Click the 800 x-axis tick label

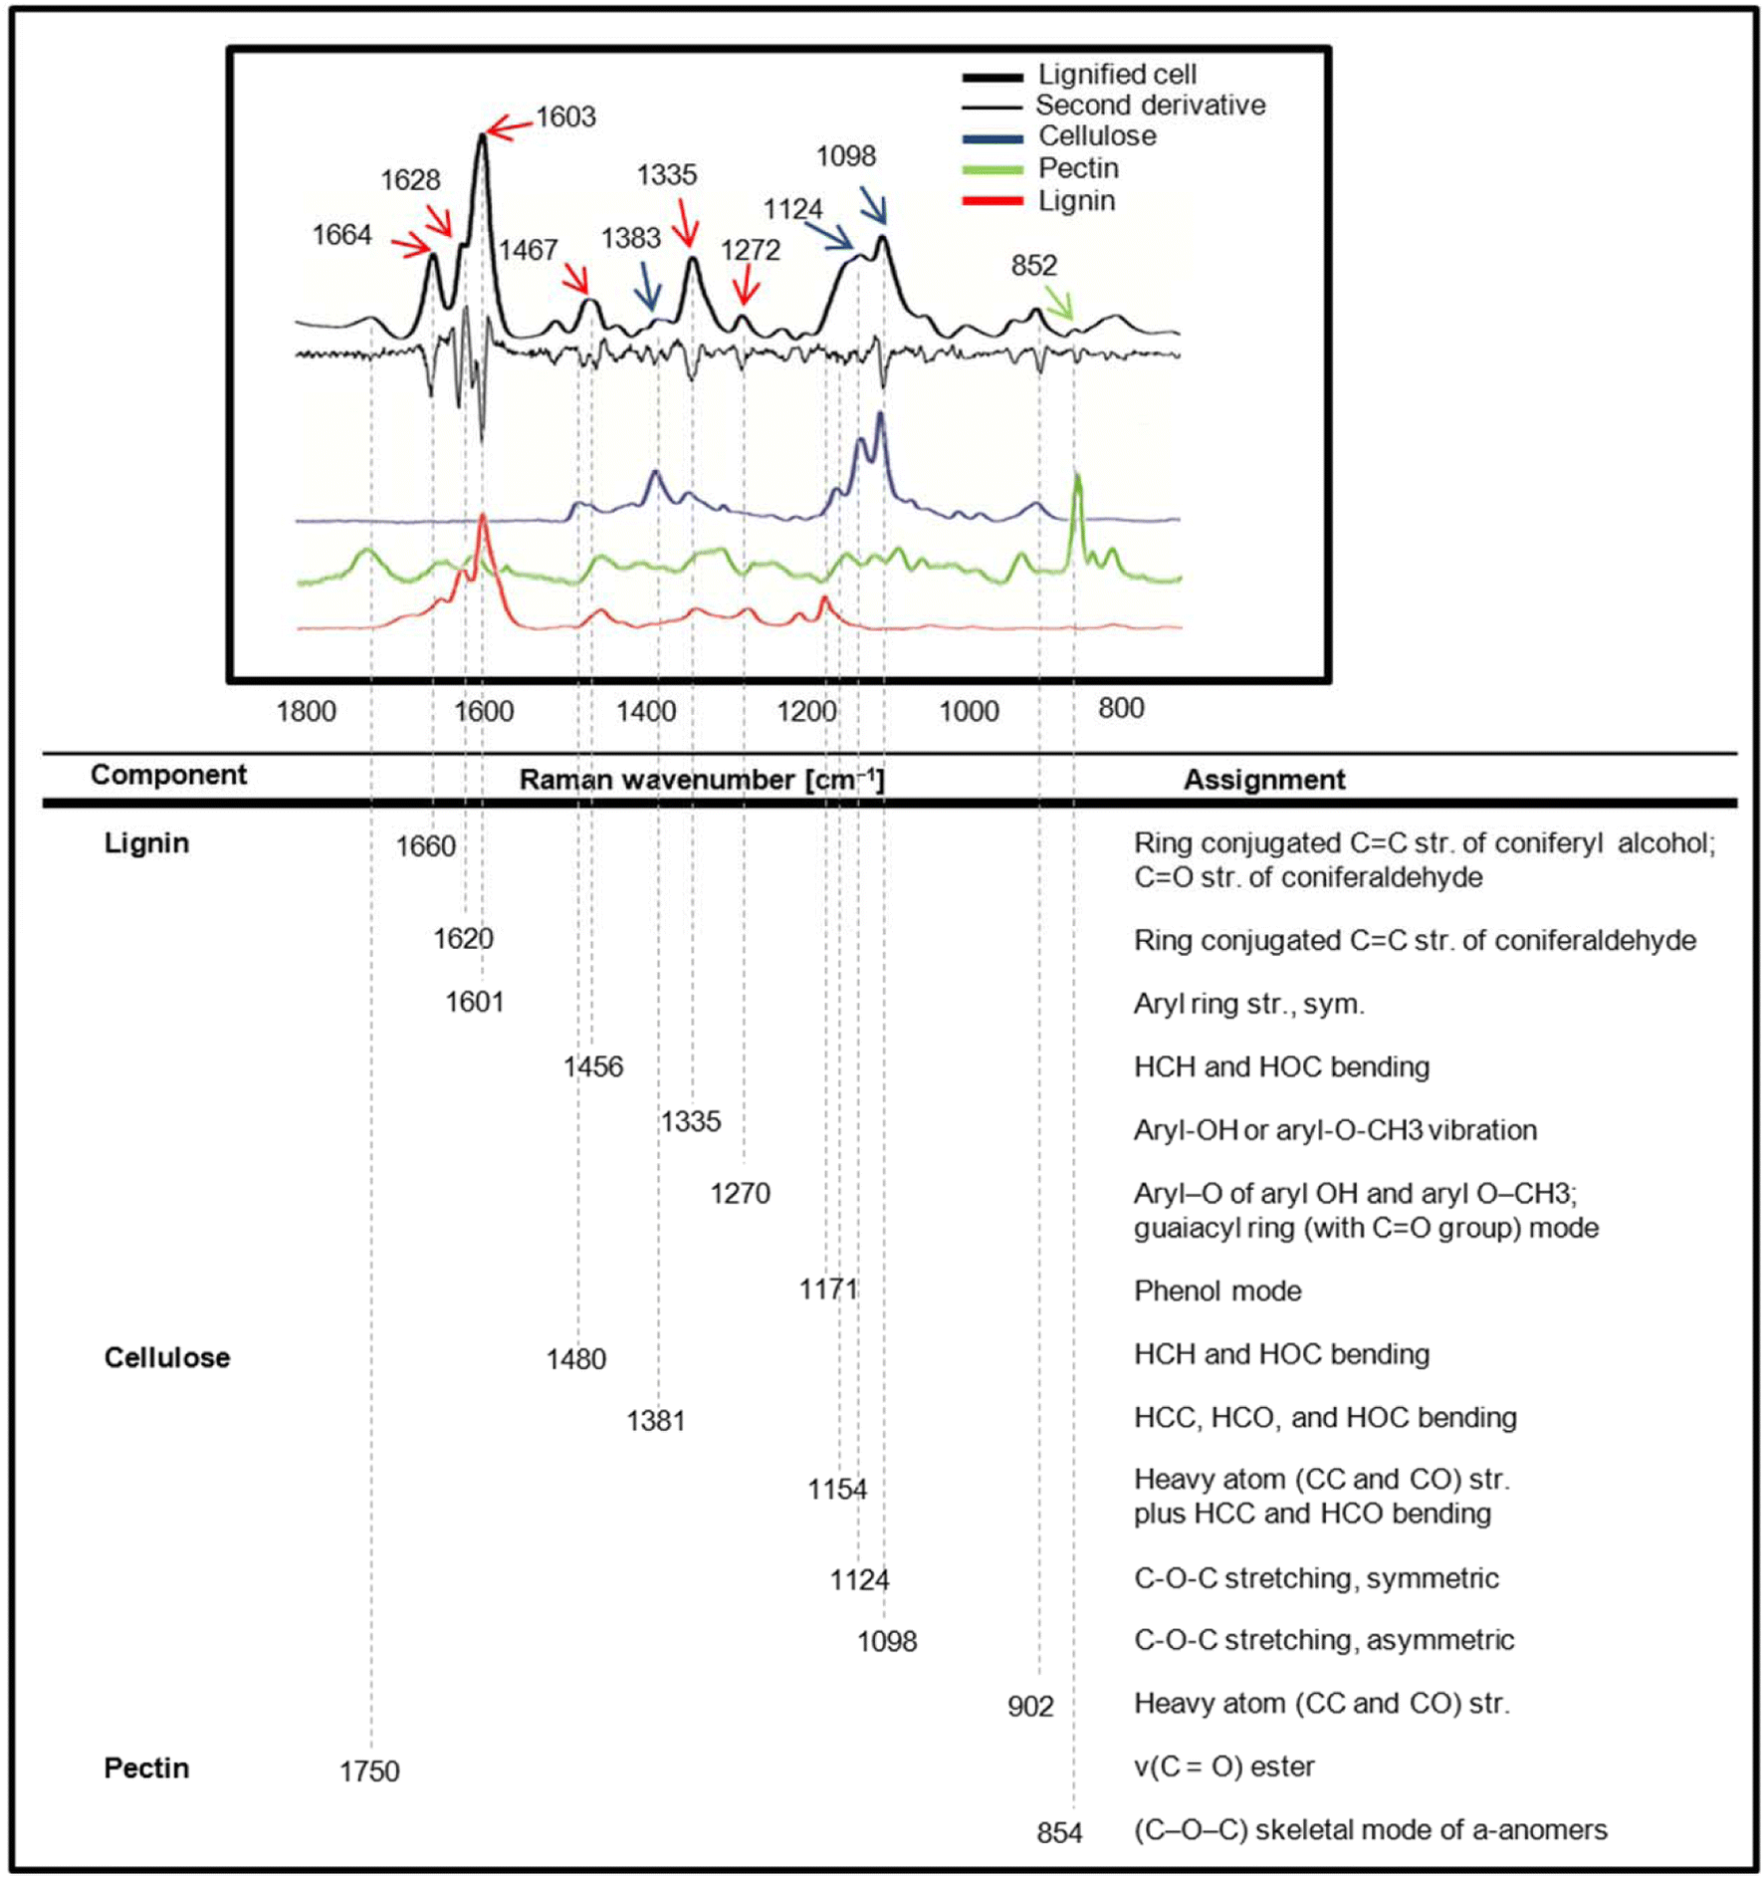tap(1121, 709)
